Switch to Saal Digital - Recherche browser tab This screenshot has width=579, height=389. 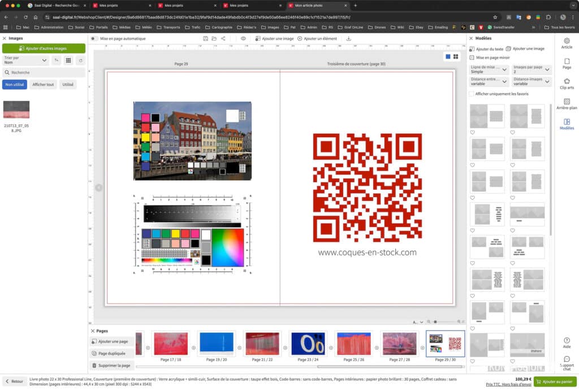56,6
